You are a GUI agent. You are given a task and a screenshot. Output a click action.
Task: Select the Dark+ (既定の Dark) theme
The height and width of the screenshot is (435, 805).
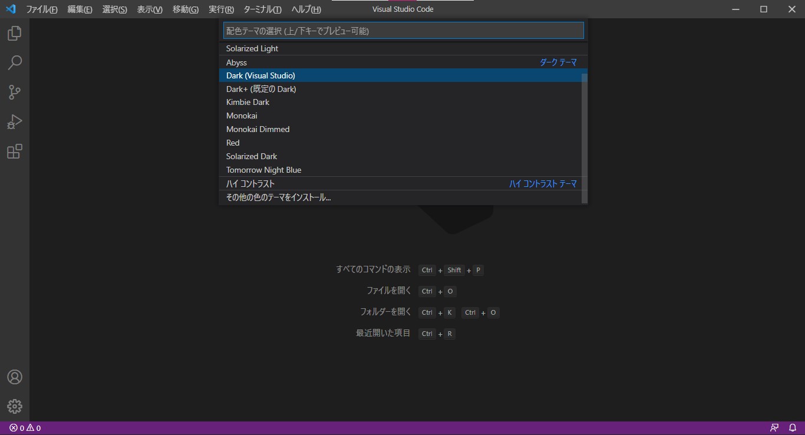403,89
